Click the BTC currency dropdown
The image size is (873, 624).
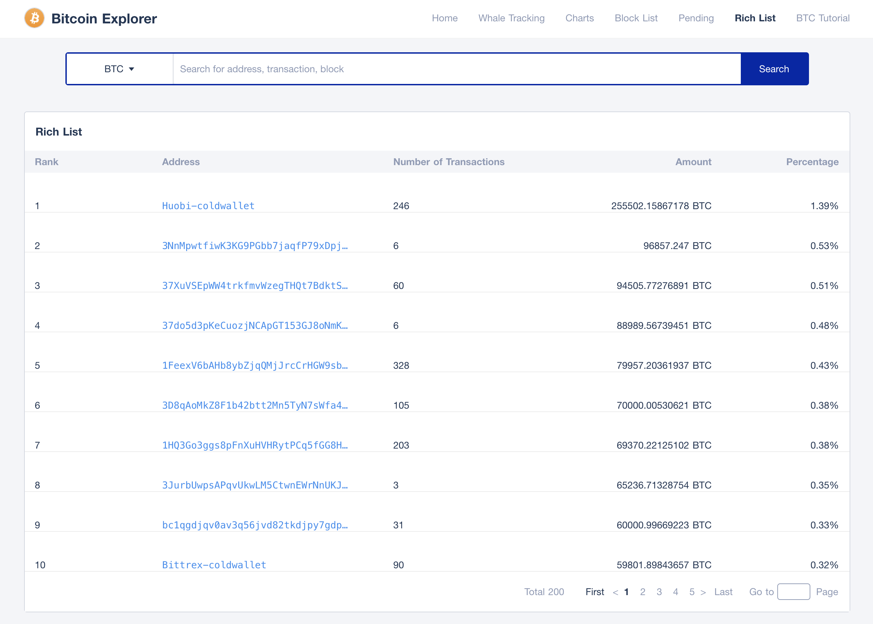(119, 68)
